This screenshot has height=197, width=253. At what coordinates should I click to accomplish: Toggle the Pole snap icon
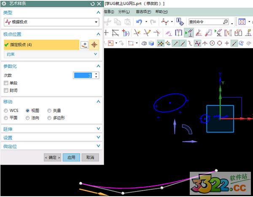(x=197, y=43)
